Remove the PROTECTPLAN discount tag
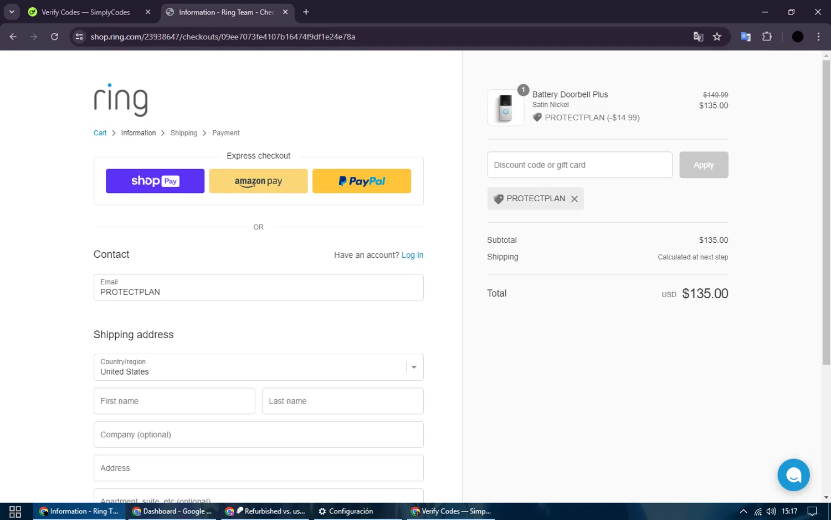This screenshot has width=831, height=520. [x=574, y=198]
